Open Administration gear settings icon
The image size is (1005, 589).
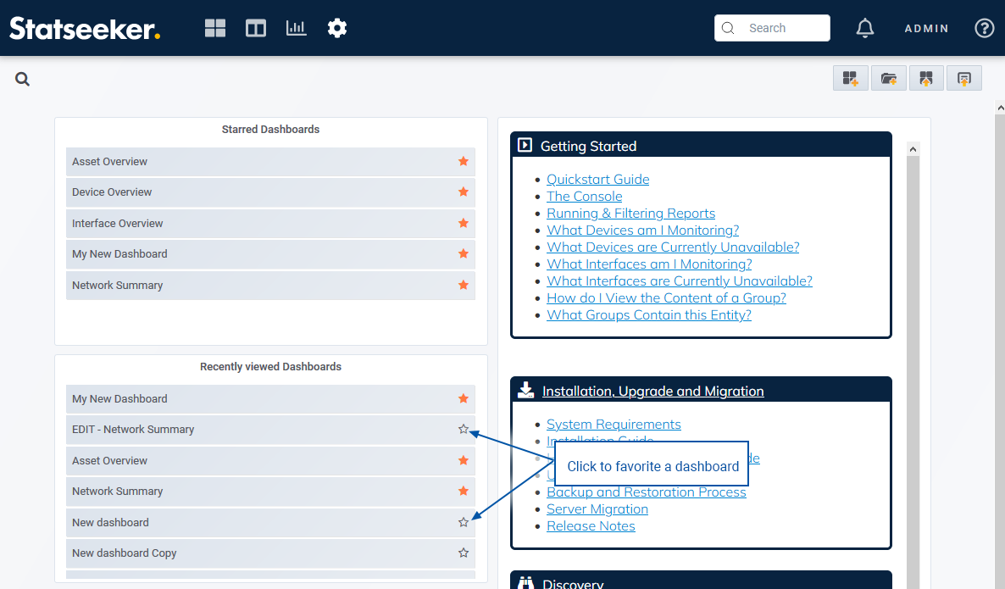point(337,28)
